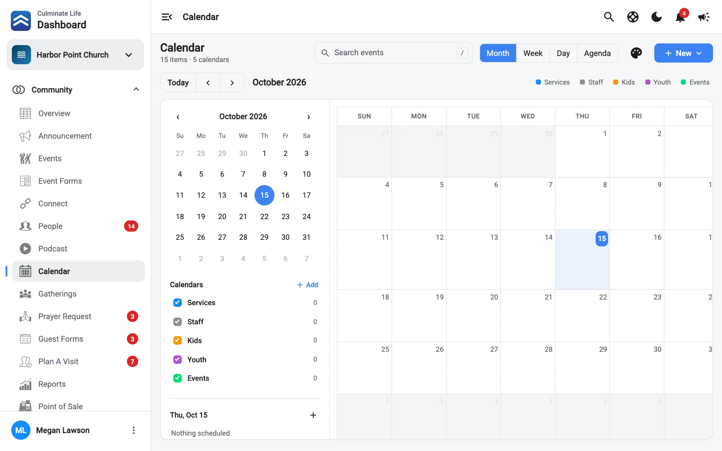
Task: Open the announcements megaphone icon in header
Action: (x=704, y=17)
